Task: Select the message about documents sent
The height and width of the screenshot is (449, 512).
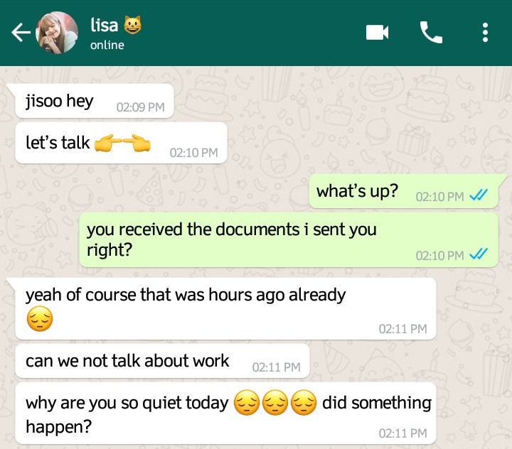Action: point(289,240)
